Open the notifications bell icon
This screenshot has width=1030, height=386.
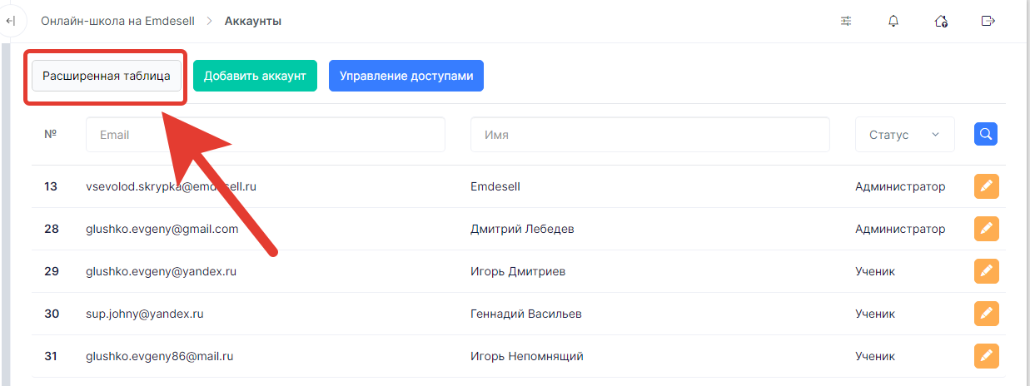click(893, 21)
